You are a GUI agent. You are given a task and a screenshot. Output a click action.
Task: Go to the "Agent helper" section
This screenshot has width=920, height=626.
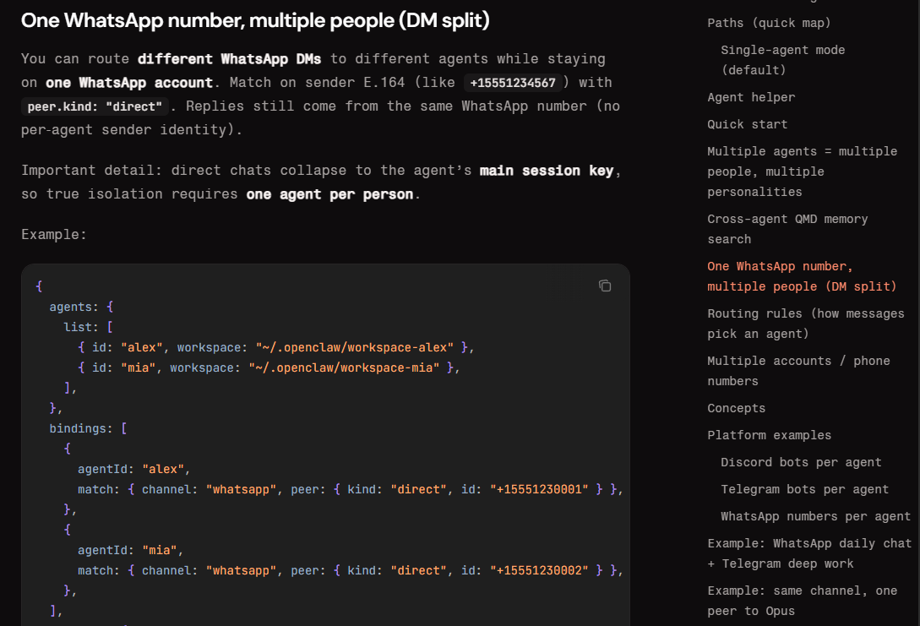tap(751, 97)
